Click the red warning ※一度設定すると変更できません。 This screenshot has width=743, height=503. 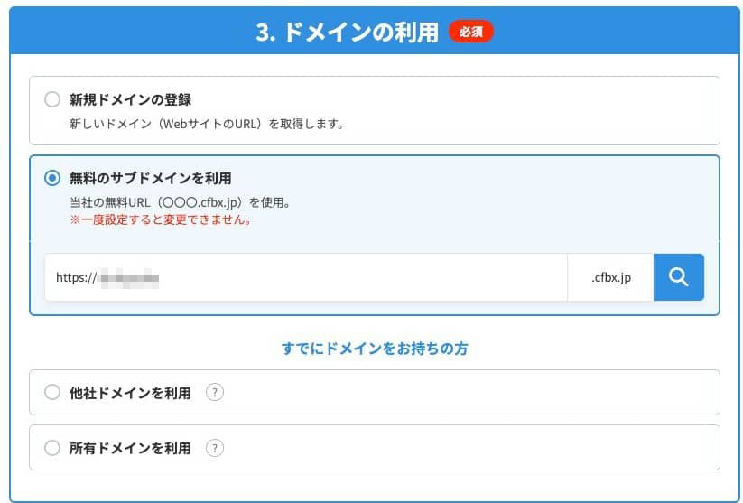161,219
